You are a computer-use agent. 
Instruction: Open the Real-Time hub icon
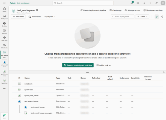coord(4,39)
